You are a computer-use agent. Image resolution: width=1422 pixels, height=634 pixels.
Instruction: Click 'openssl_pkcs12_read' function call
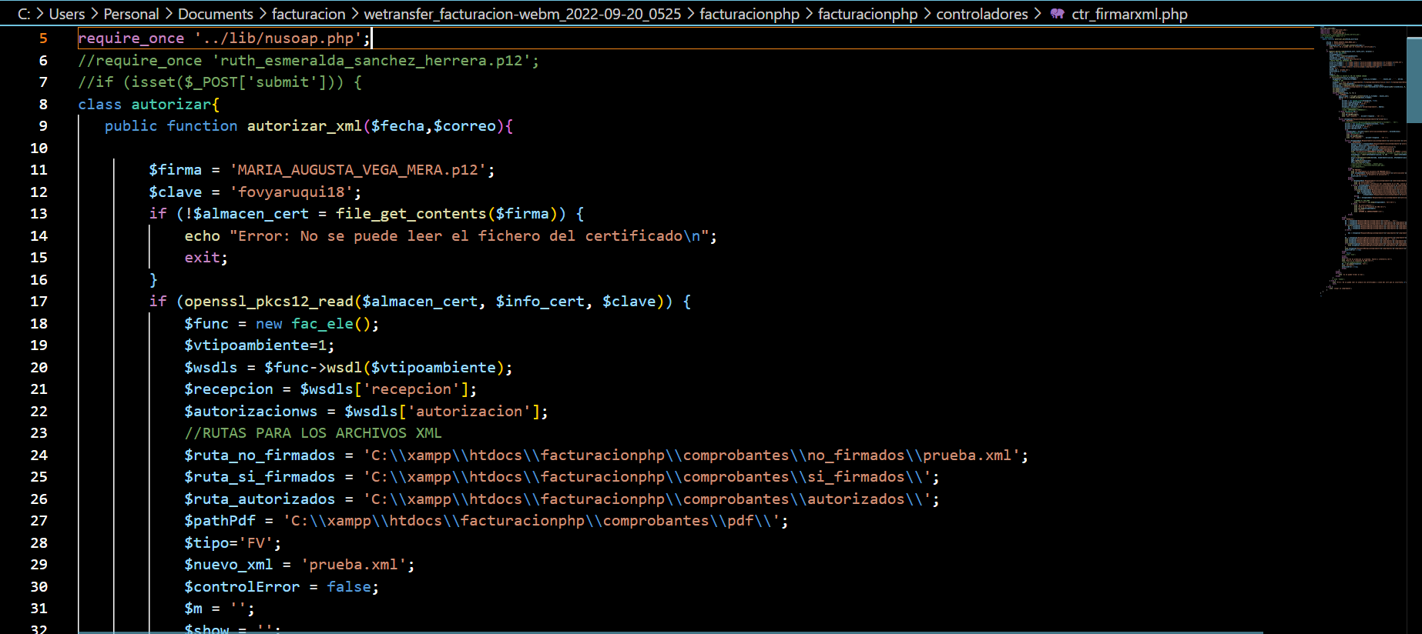tap(269, 302)
